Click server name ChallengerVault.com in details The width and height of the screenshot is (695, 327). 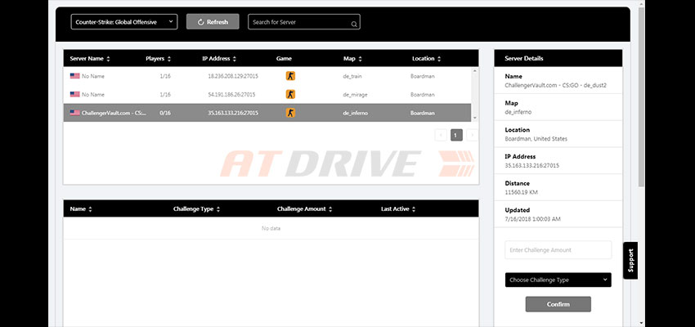[x=555, y=86]
